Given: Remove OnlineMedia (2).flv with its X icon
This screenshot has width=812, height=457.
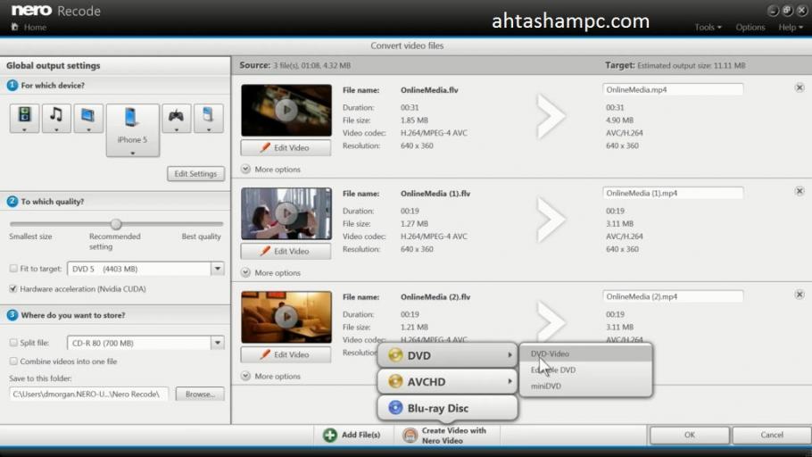Looking at the screenshot, I should 800,295.
